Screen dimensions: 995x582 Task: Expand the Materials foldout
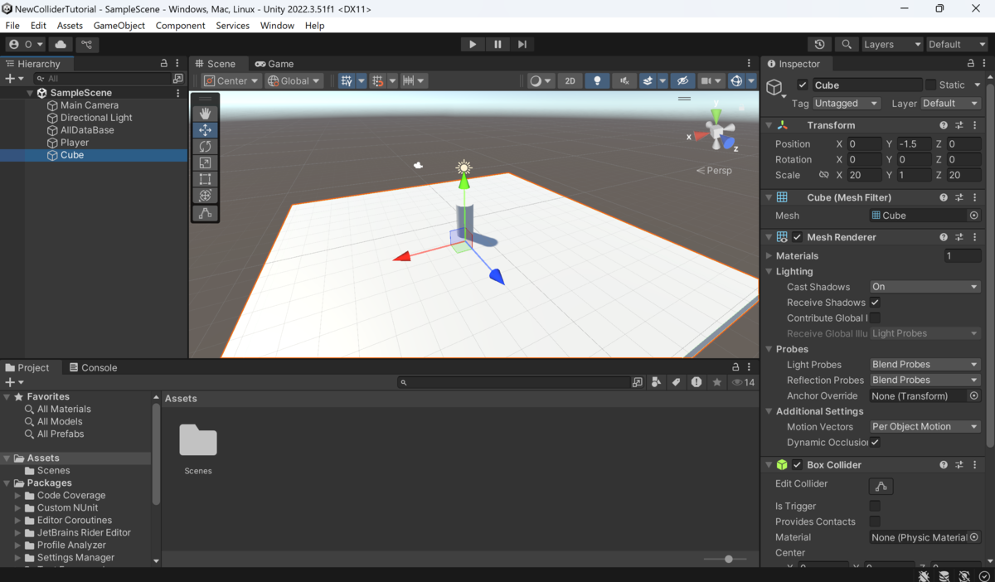769,256
